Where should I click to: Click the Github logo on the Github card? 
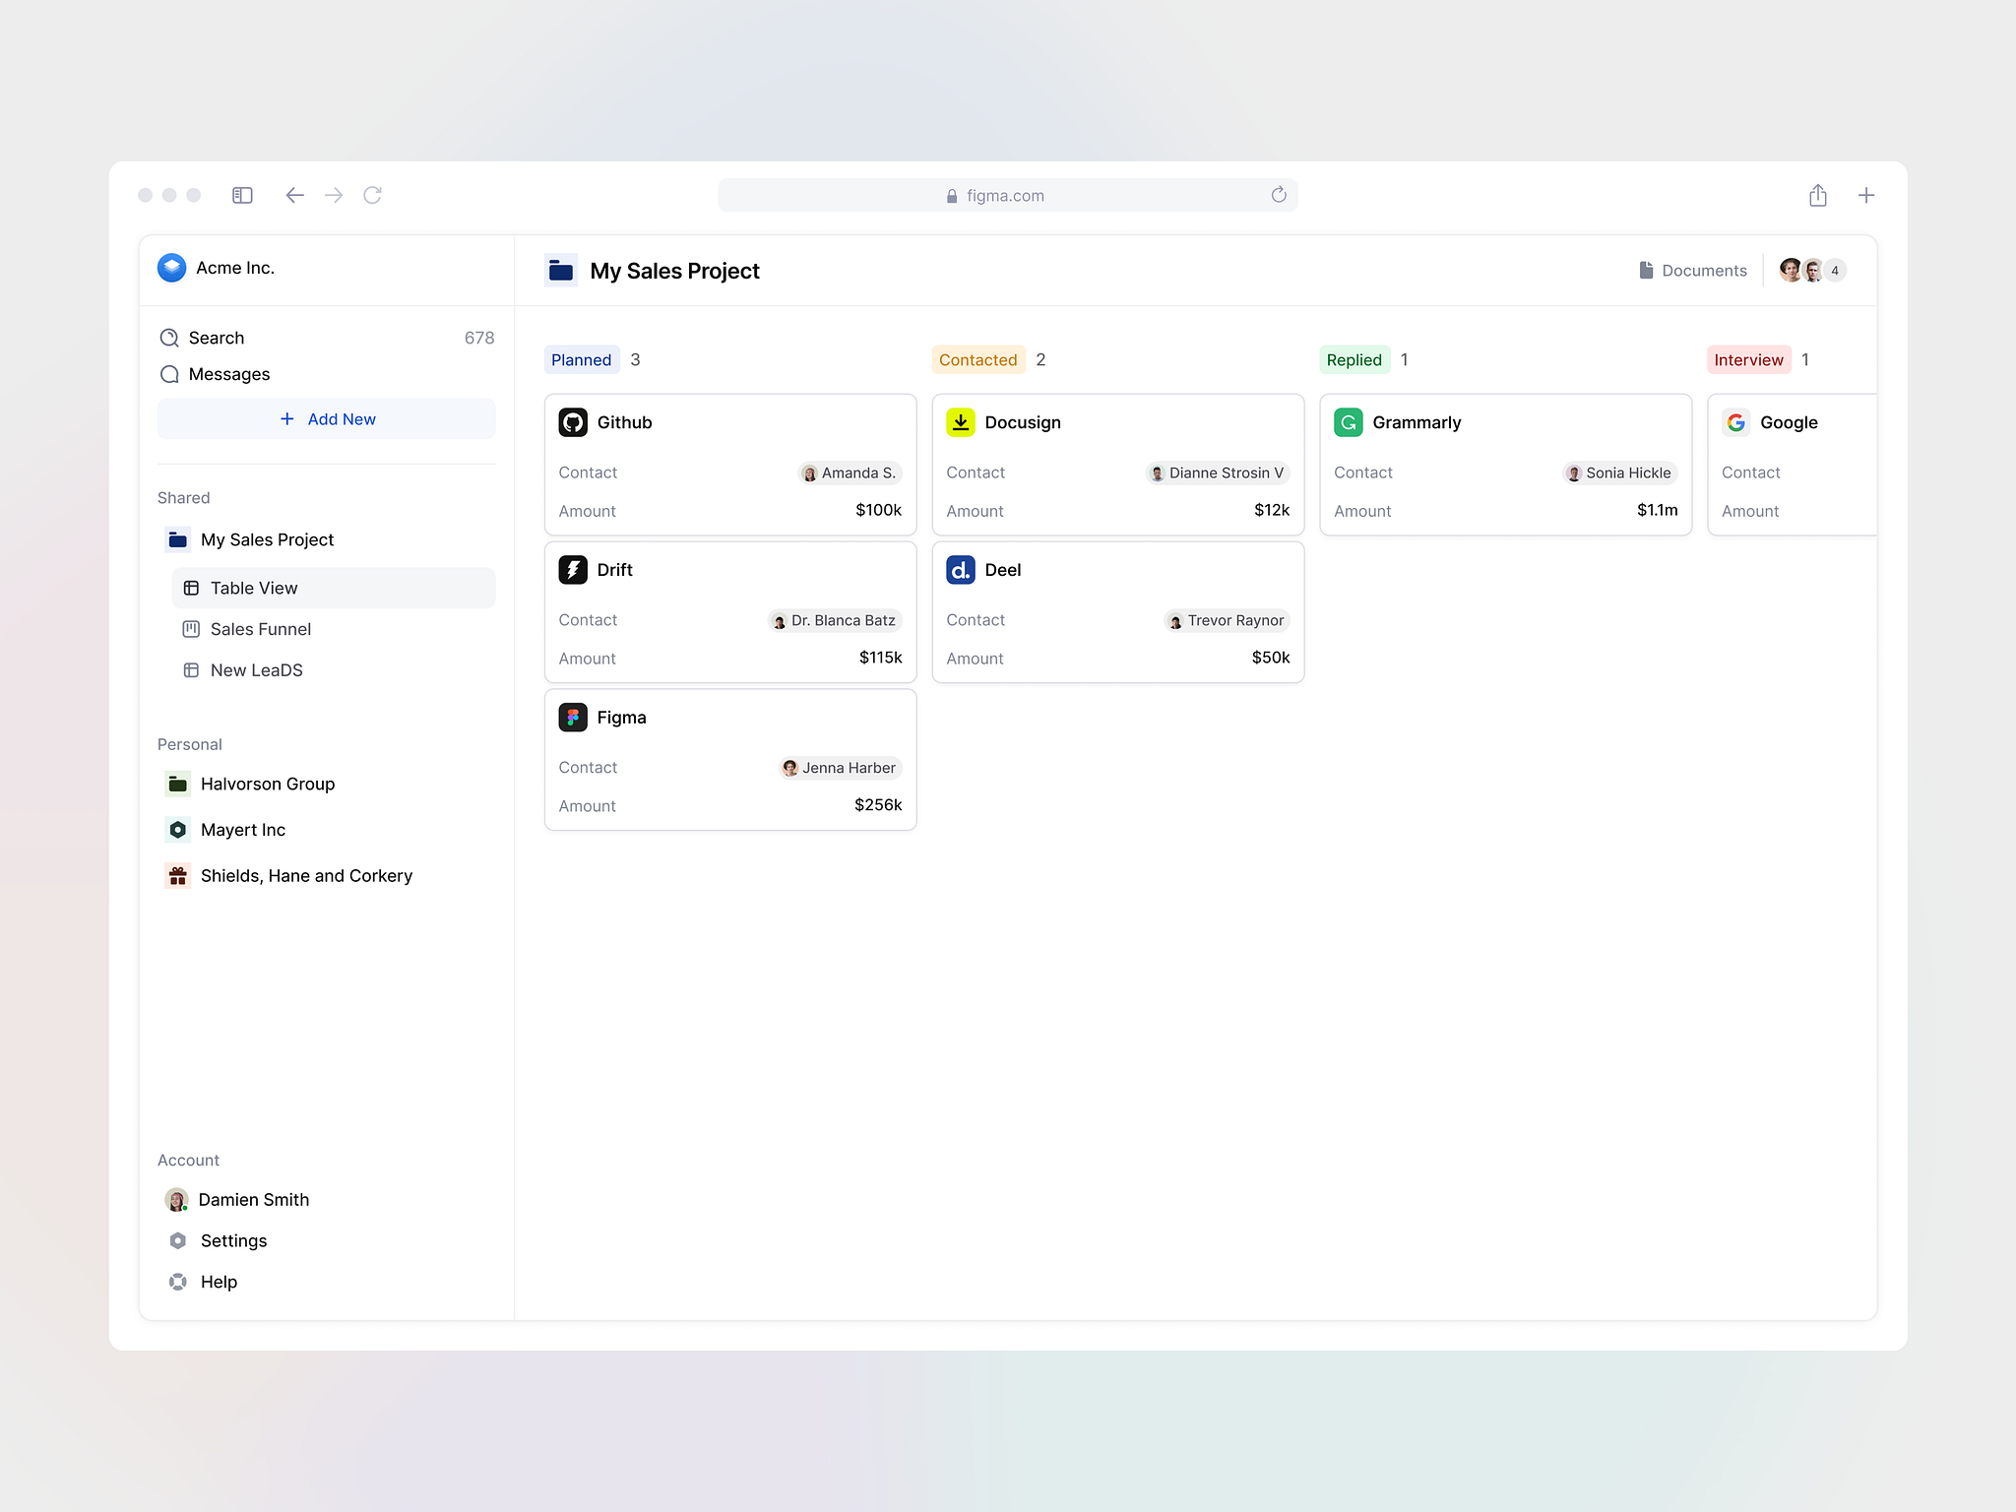coord(574,421)
